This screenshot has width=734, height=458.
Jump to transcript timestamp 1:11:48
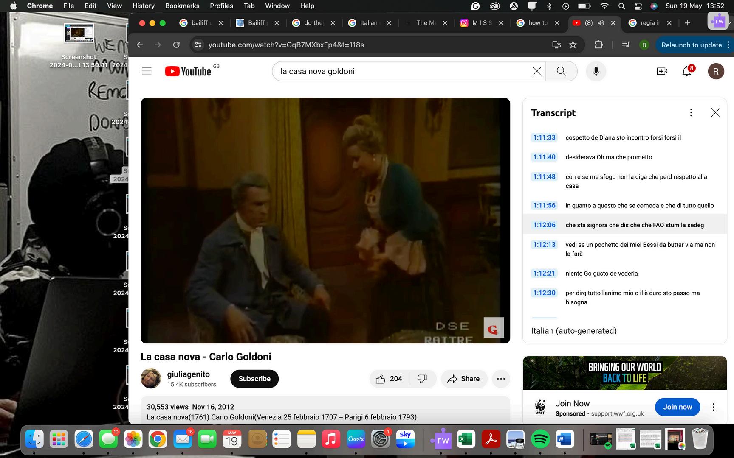pyautogui.click(x=544, y=176)
